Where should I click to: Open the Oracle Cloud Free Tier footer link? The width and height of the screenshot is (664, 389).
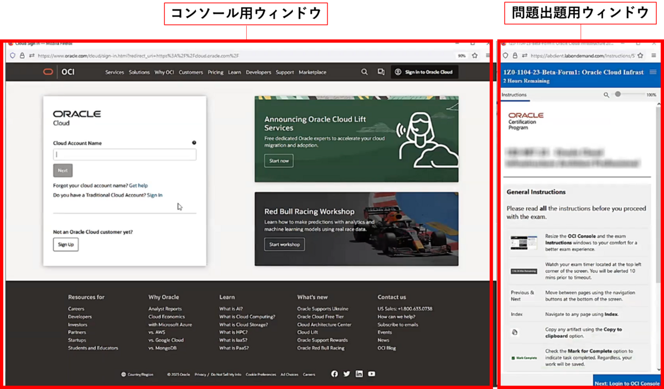pos(320,317)
